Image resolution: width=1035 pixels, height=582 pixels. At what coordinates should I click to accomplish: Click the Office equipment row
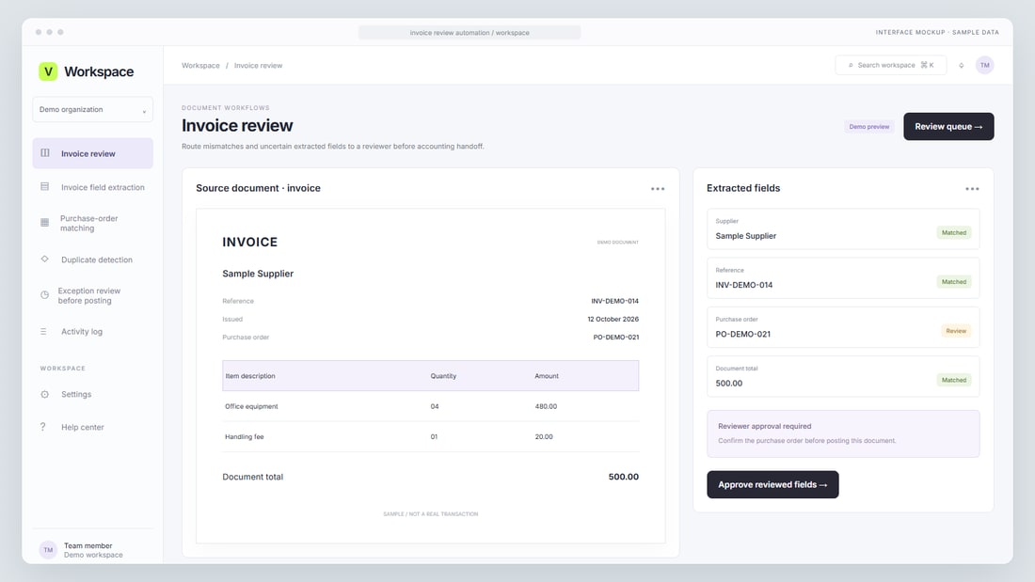[430, 406]
